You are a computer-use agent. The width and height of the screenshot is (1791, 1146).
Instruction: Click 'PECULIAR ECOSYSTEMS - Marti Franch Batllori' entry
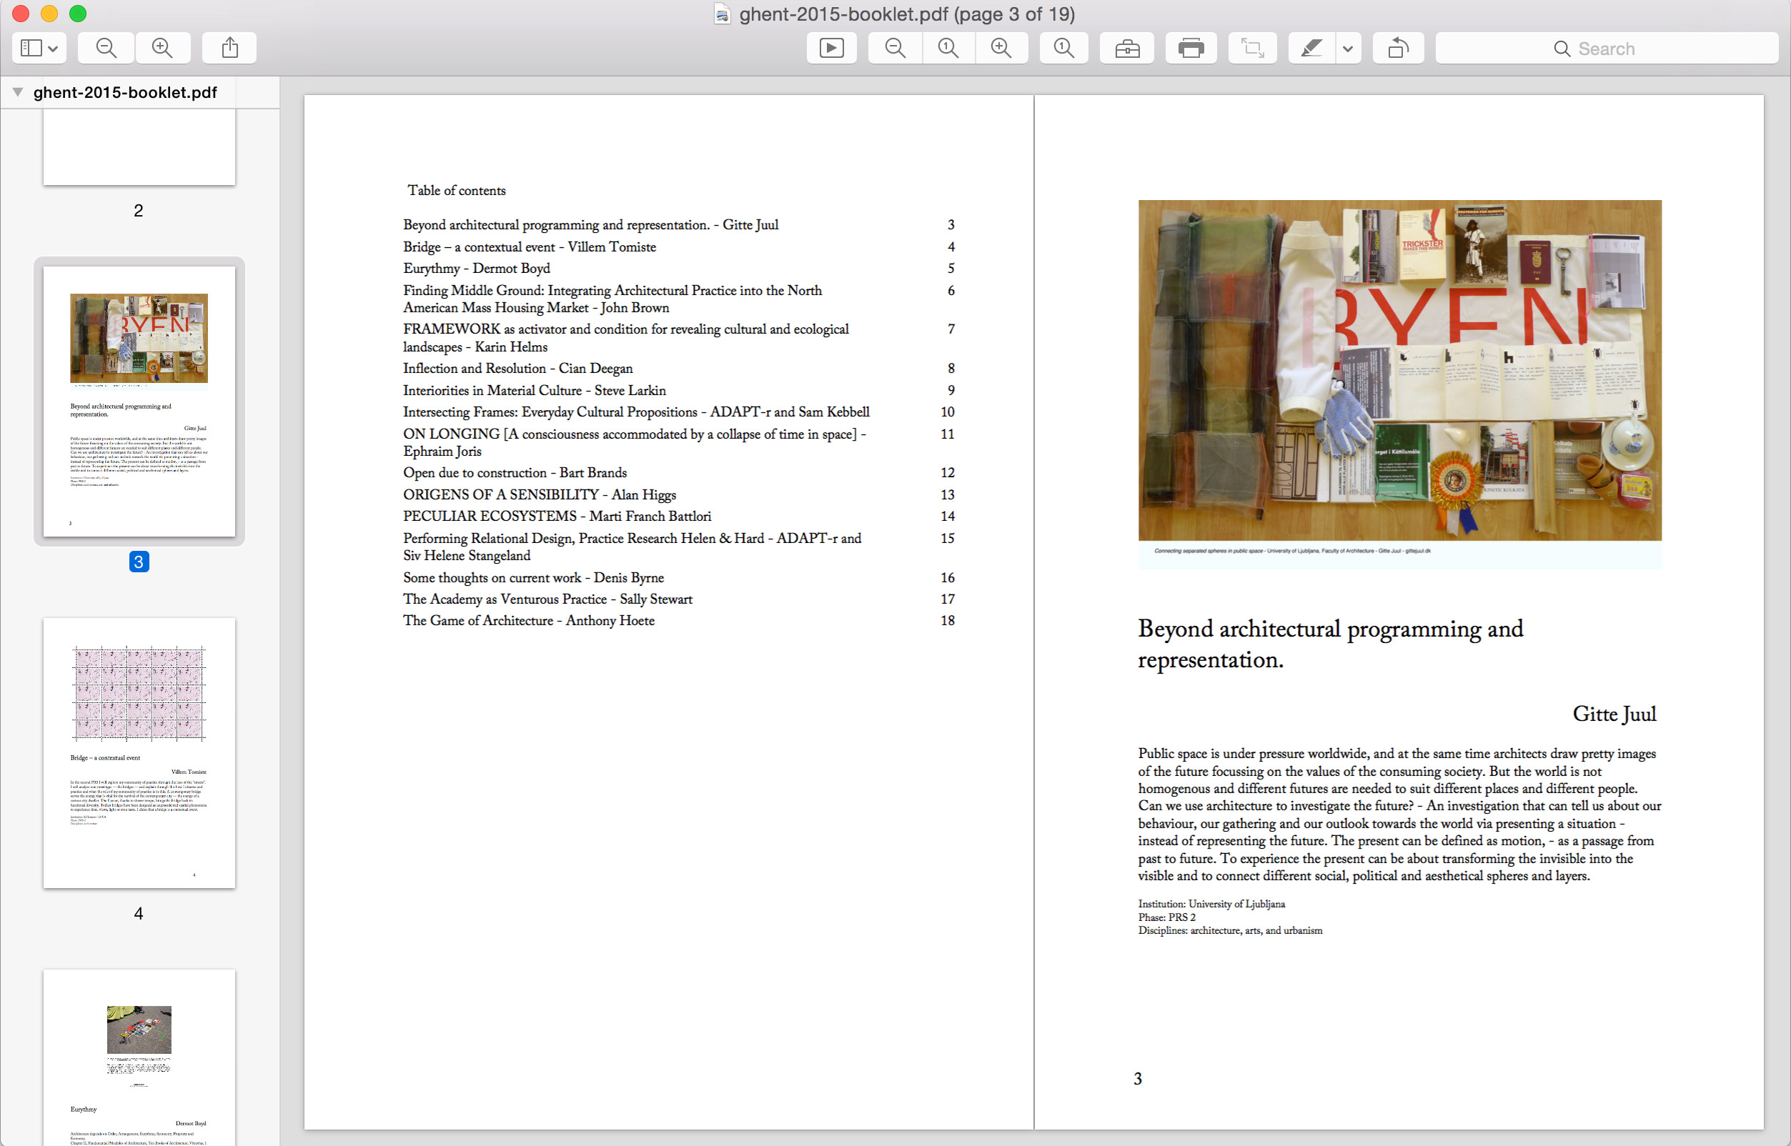click(x=557, y=517)
